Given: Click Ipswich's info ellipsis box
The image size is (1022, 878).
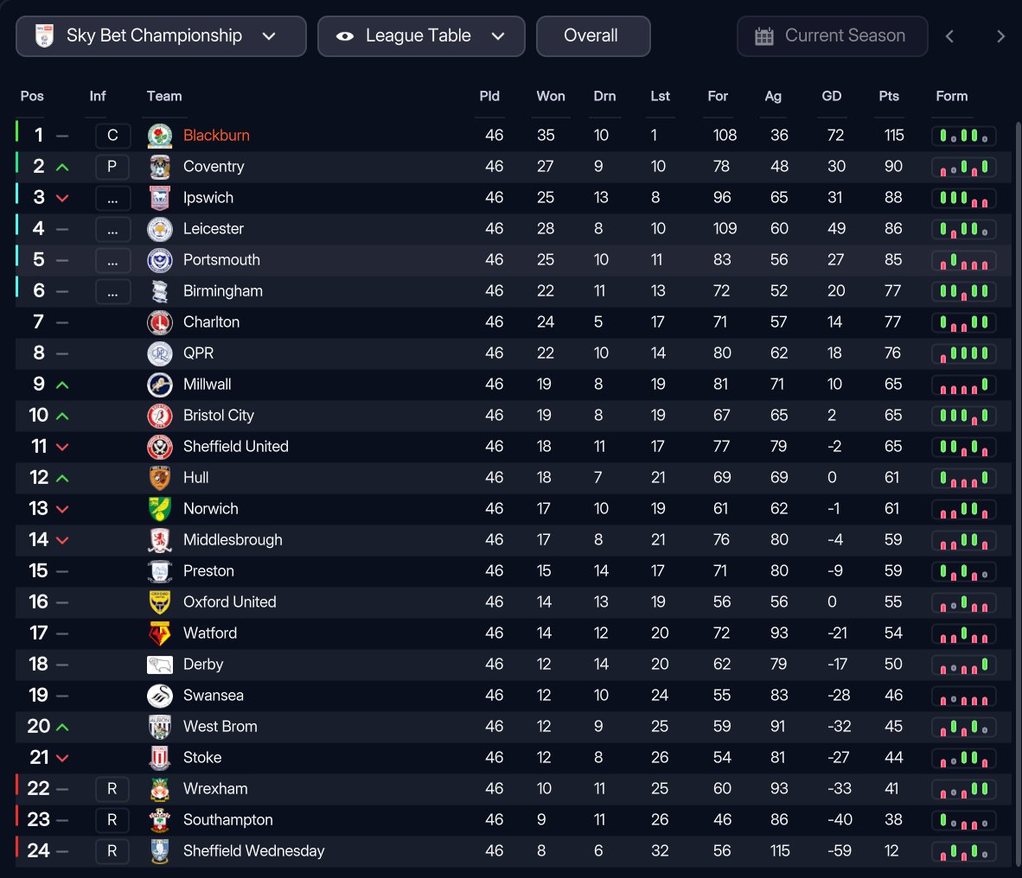Looking at the screenshot, I should pyautogui.click(x=112, y=198).
